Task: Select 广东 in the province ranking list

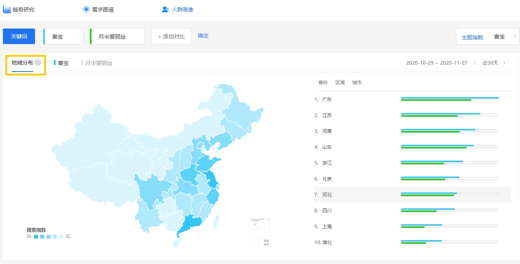Action: tap(327, 99)
